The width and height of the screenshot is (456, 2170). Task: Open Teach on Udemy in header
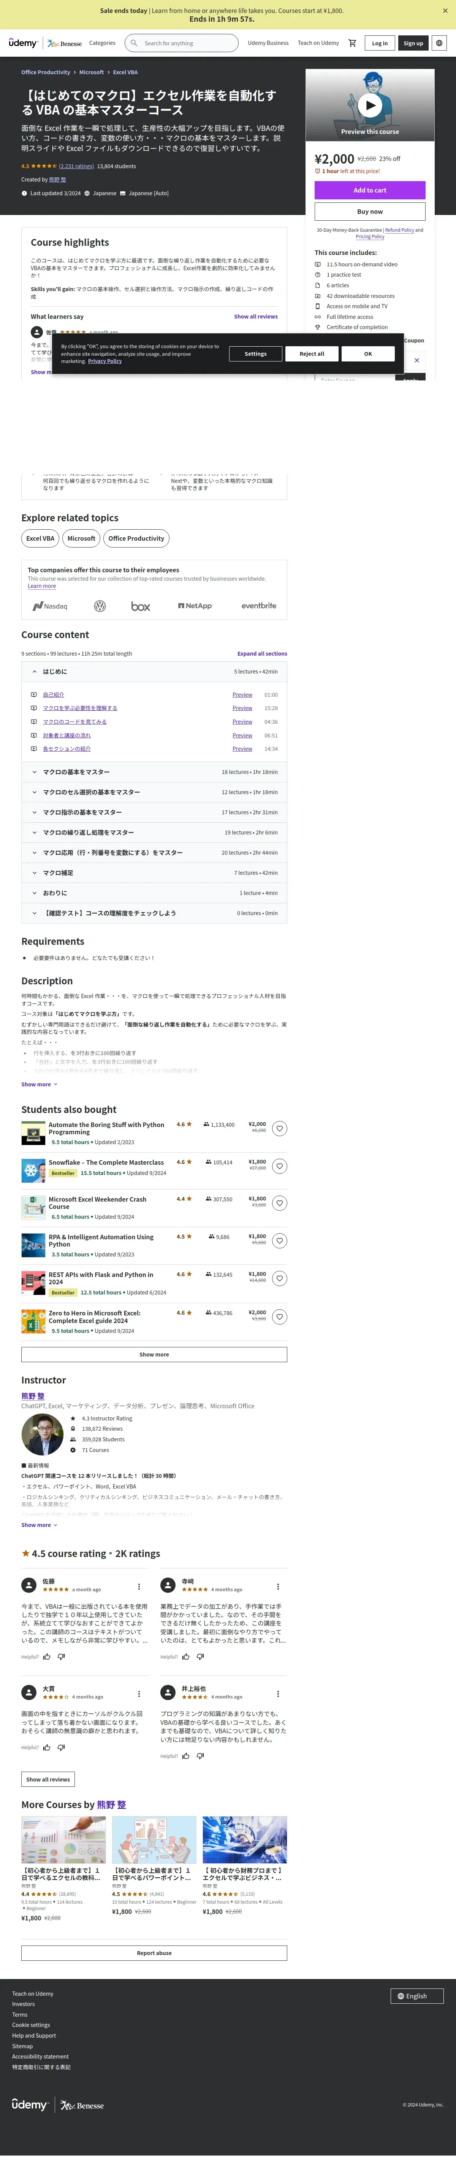[318, 43]
